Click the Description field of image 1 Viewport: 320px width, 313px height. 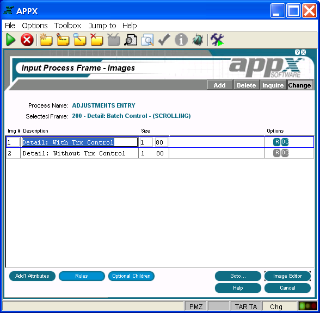pos(79,142)
